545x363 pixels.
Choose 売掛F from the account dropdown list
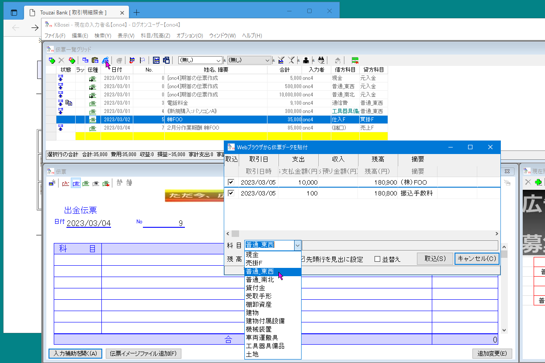click(x=273, y=263)
